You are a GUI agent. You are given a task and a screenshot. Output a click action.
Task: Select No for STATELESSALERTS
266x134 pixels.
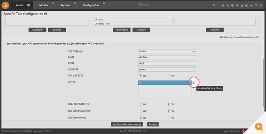[x=168, y=104]
